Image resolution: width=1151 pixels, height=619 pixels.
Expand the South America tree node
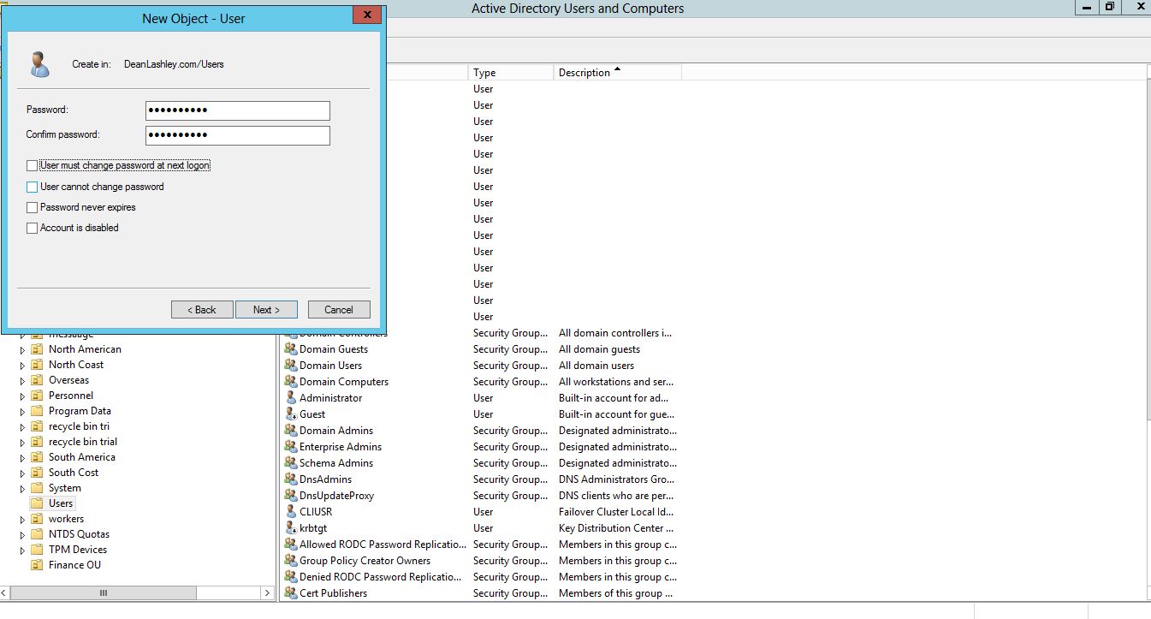[23, 457]
